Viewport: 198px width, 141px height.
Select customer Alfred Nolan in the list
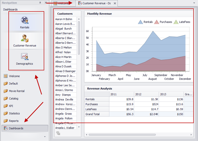coord(63,52)
